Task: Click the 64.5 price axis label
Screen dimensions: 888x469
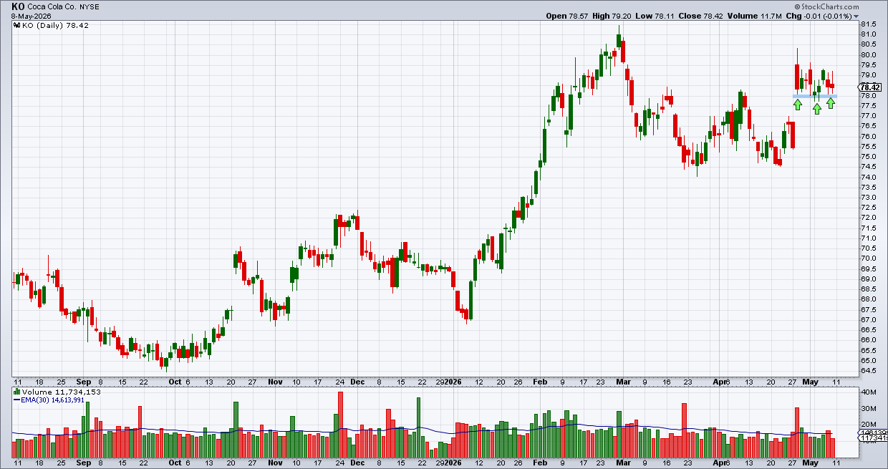Action: pos(869,370)
